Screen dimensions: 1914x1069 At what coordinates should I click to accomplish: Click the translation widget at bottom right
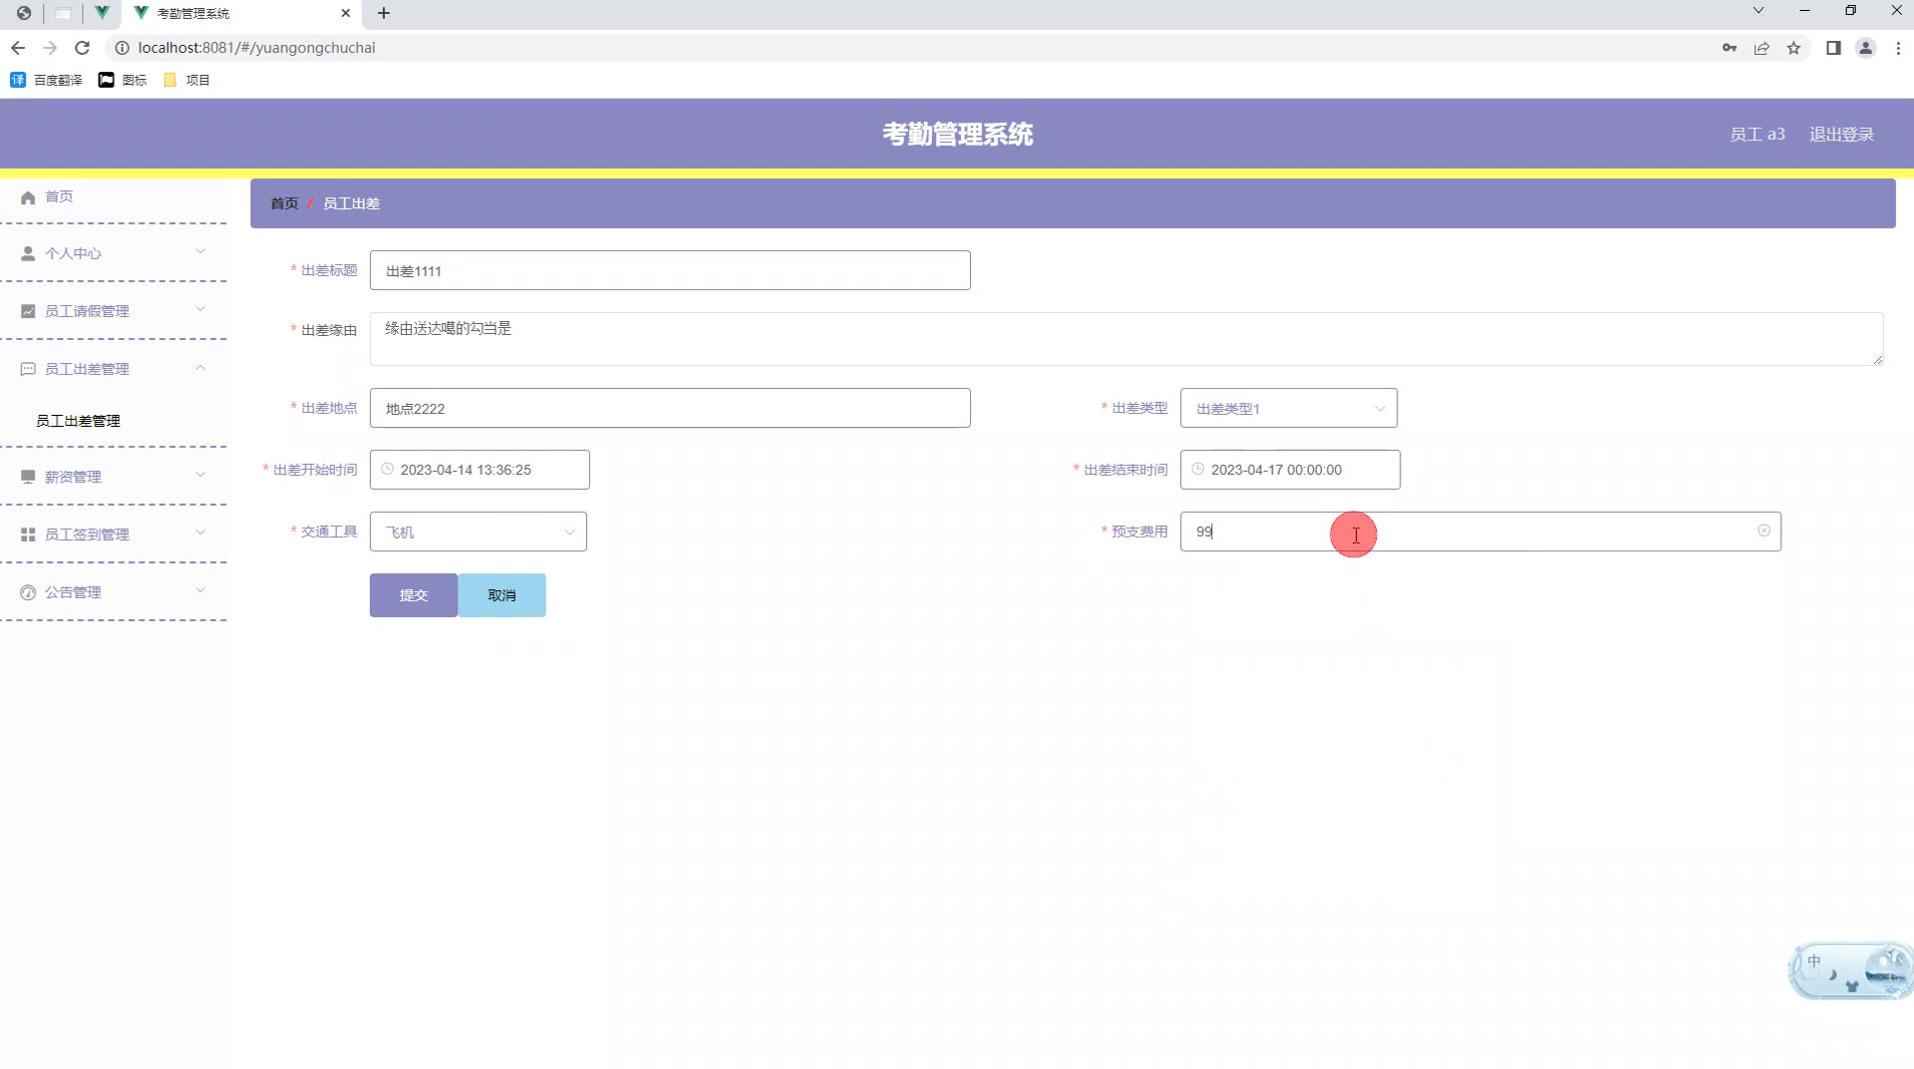pos(1849,969)
